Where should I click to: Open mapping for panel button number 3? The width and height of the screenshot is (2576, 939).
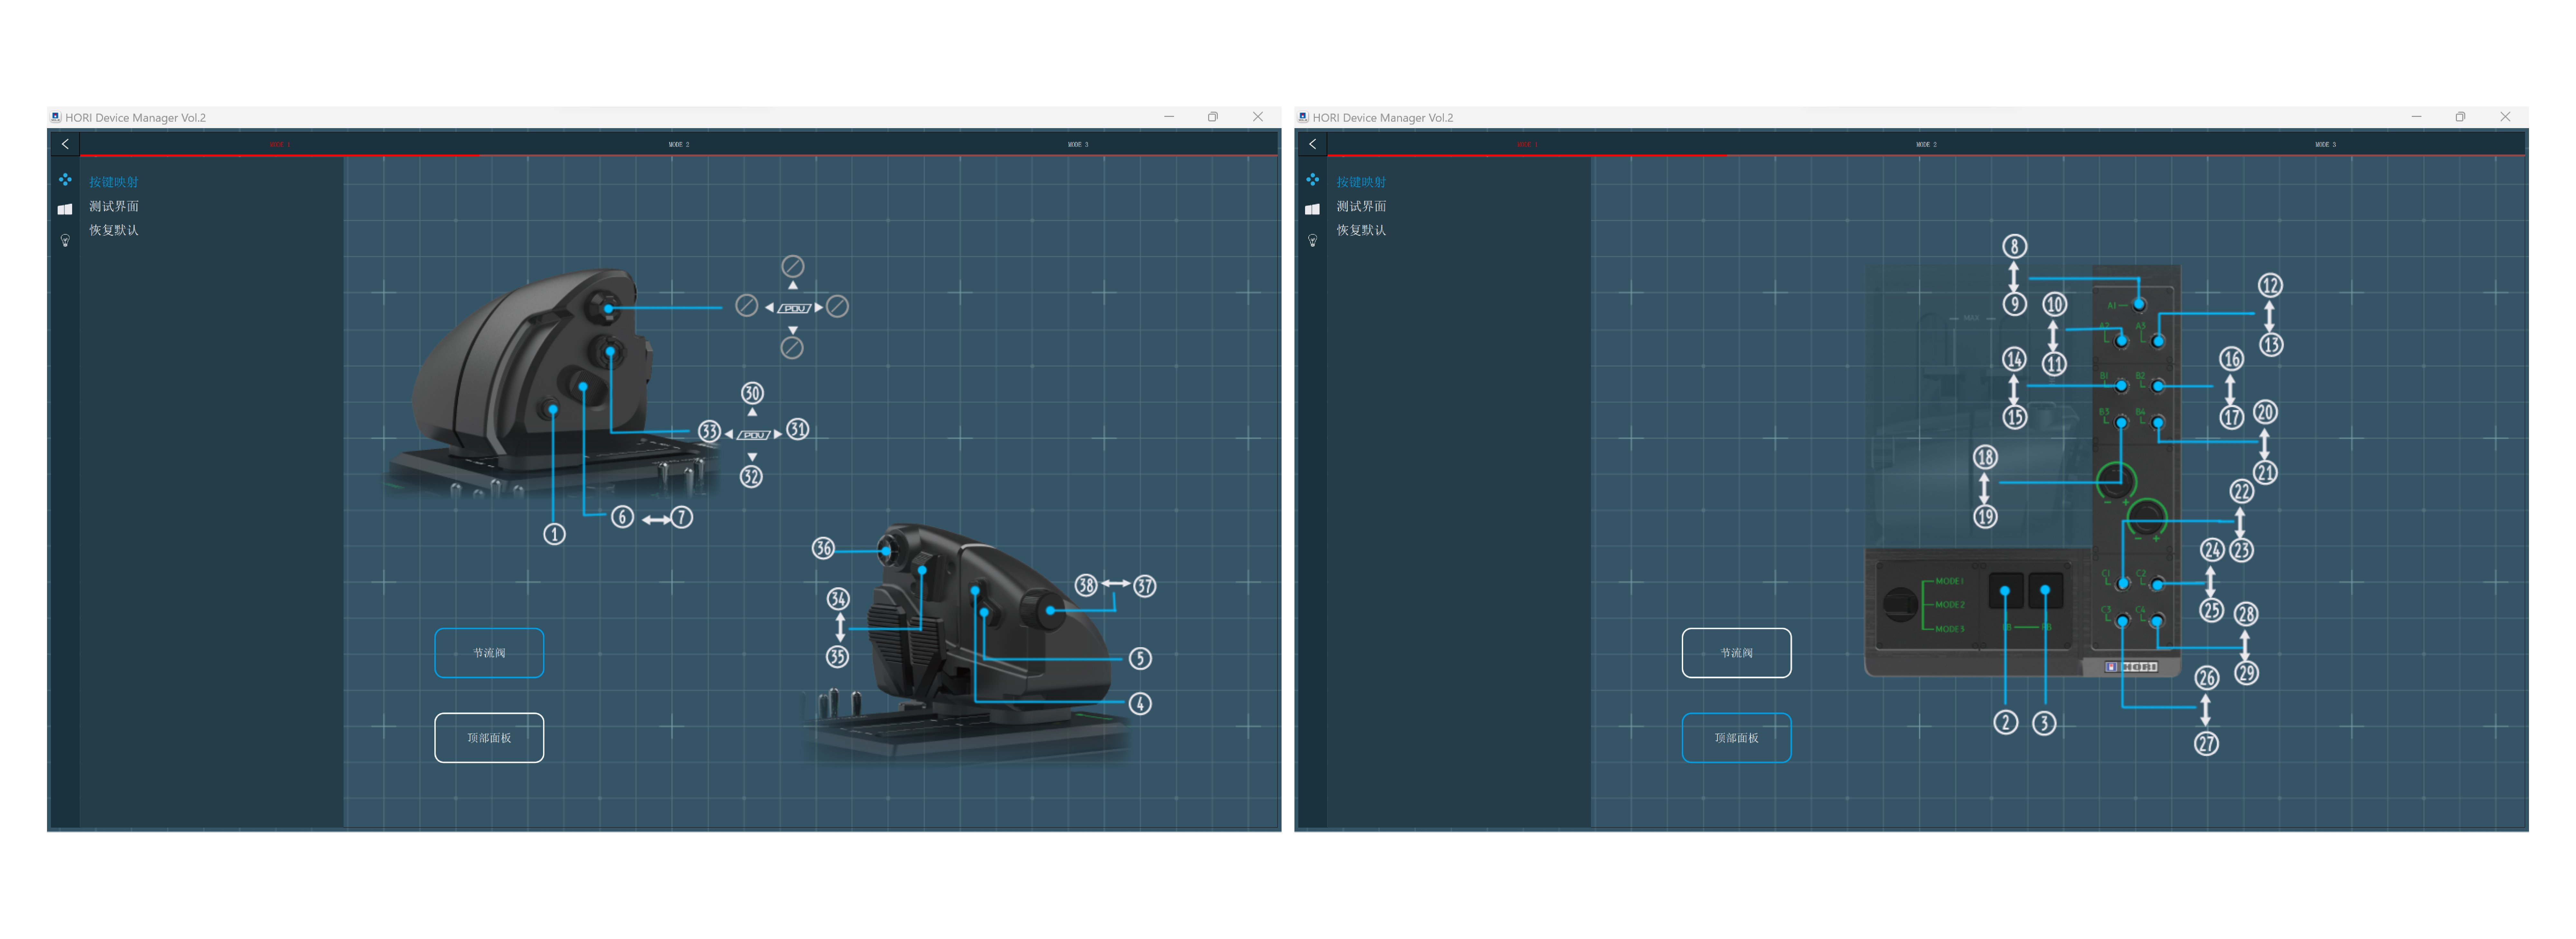2044,723
